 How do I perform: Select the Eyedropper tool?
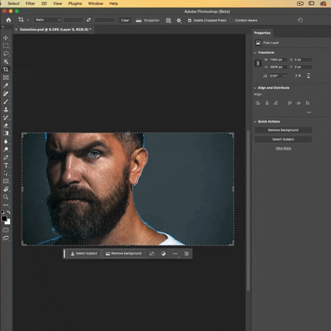pos(6,86)
